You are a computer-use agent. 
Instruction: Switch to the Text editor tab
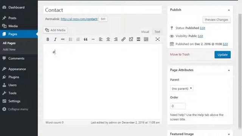click(x=157, y=32)
